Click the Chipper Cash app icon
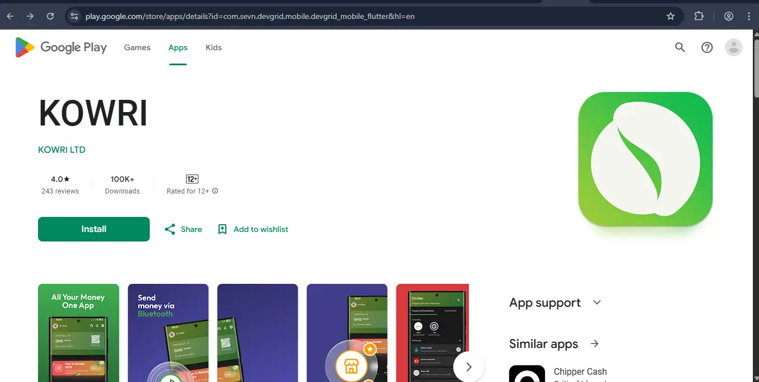 pos(526,374)
